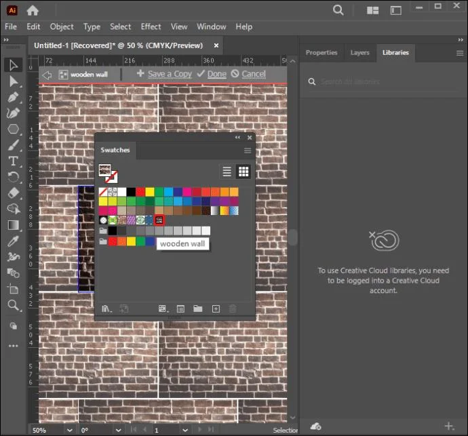This screenshot has width=468, height=436.
Task: Open the rotation angle dropdown
Action: tap(118, 430)
